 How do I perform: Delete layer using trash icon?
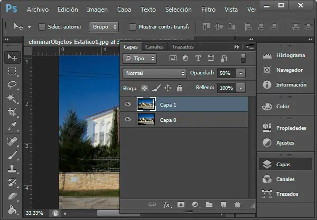click(237, 204)
